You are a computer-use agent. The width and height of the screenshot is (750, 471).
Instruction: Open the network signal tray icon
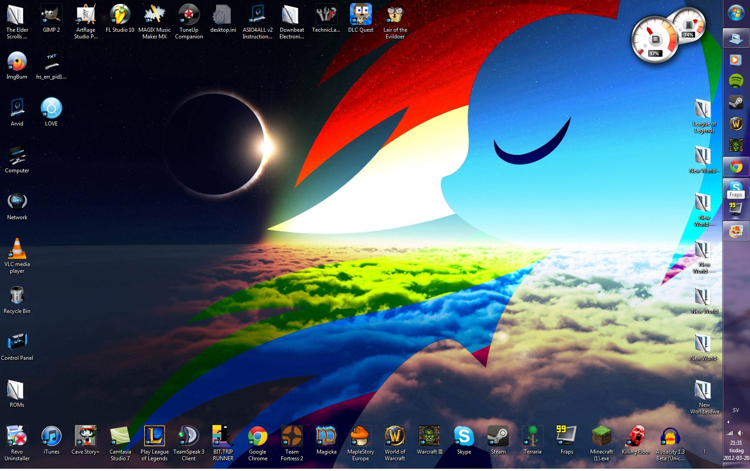[730, 433]
